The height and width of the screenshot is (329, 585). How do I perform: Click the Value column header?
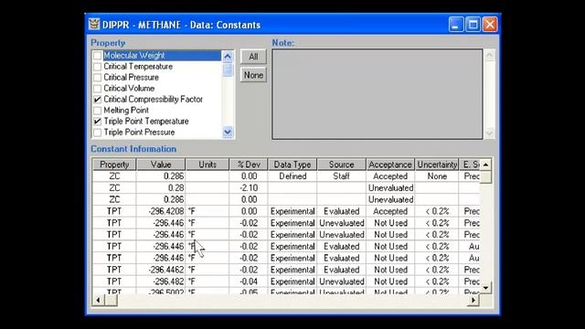[x=161, y=164]
